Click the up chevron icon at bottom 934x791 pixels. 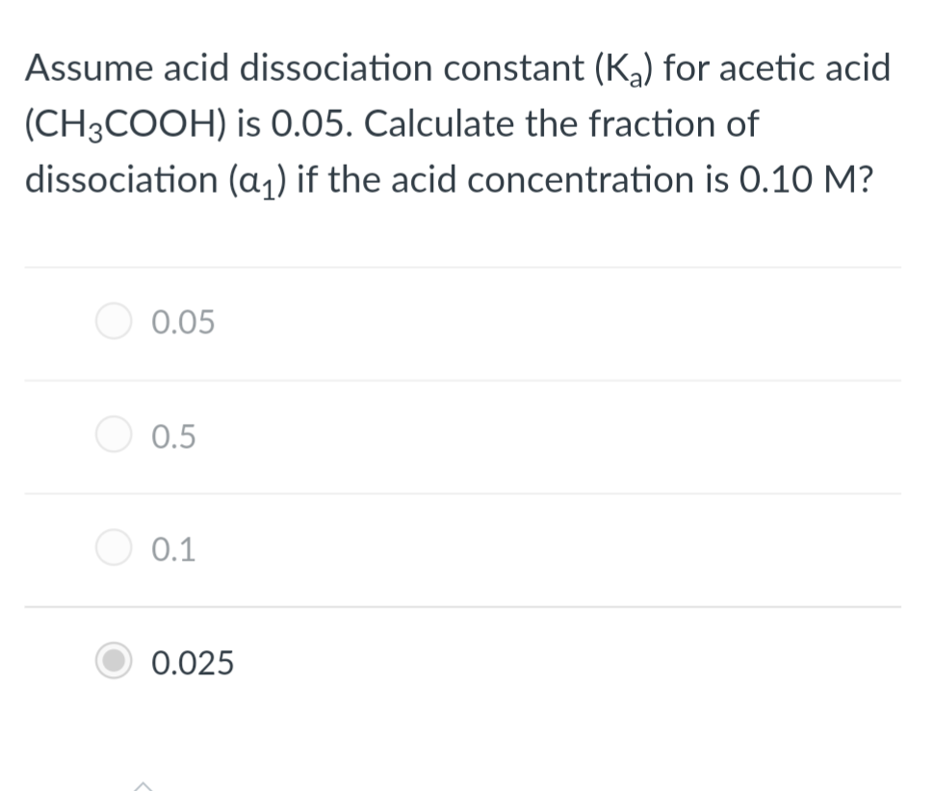point(143,785)
